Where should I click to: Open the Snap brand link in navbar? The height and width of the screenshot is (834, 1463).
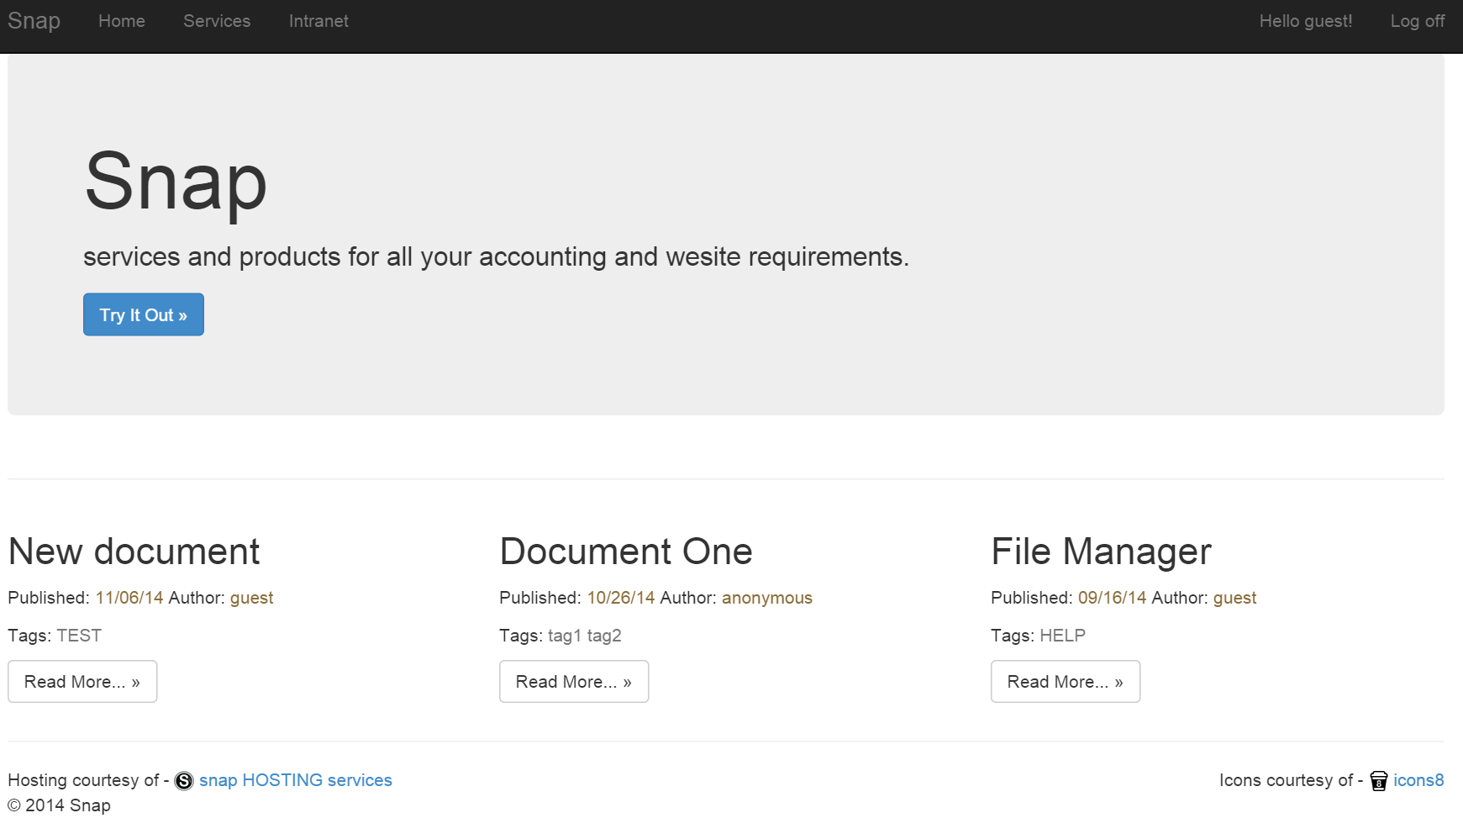[x=34, y=21]
